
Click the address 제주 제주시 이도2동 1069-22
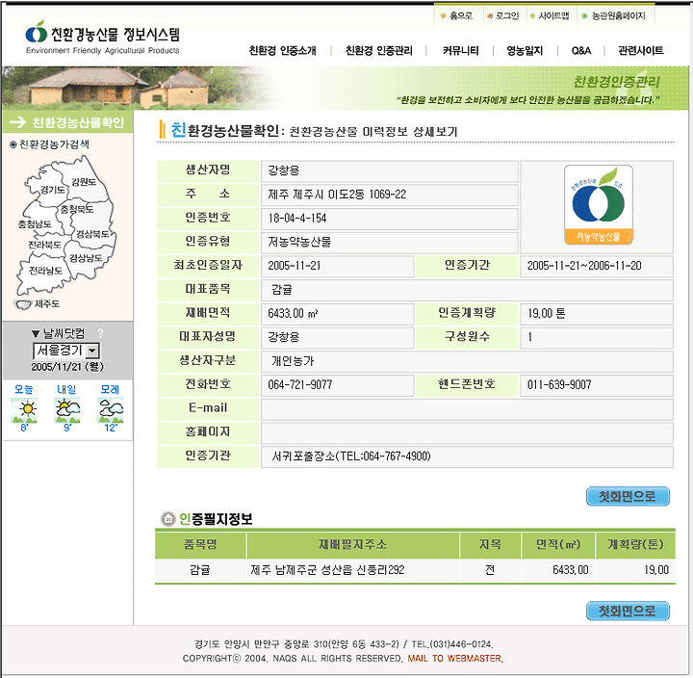coord(337,195)
